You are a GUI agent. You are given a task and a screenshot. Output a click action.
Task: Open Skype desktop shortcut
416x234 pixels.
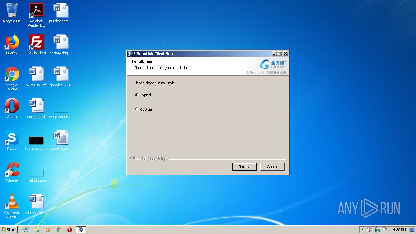click(x=12, y=140)
